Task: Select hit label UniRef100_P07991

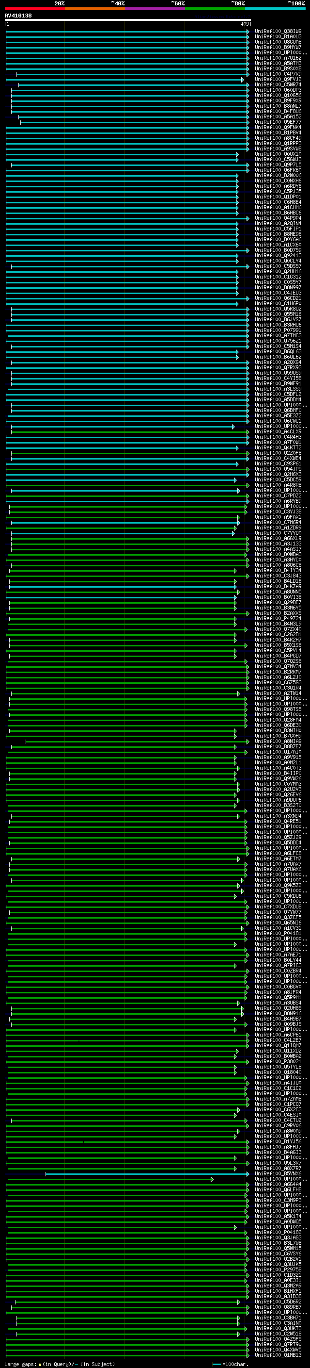Action: (x=278, y=330)
